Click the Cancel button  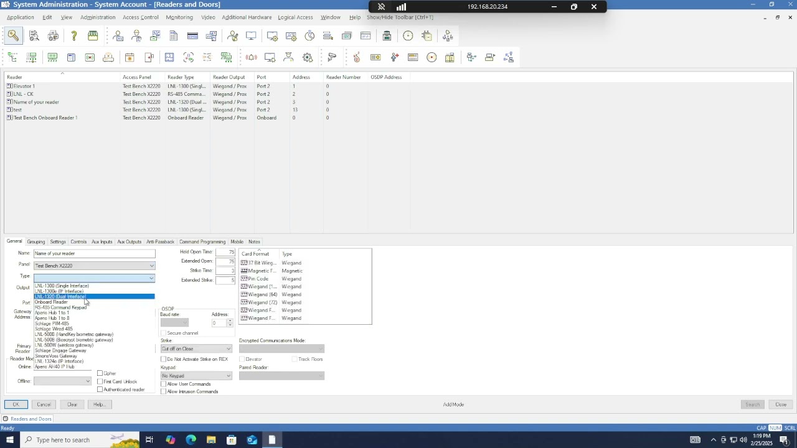click(44, 404)
